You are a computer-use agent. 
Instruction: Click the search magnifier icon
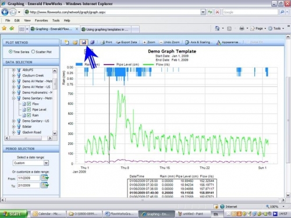point(282,12)
